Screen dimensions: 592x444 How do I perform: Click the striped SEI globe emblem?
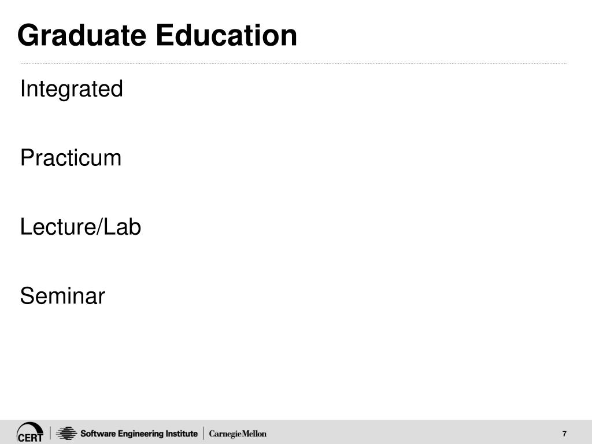tap(66, 433)
